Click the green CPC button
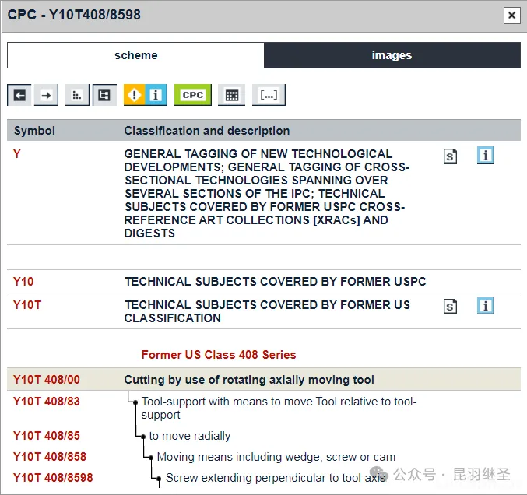The height and width of the screenshot is (495, 527). pyautogui.click(x=192, y=95)
